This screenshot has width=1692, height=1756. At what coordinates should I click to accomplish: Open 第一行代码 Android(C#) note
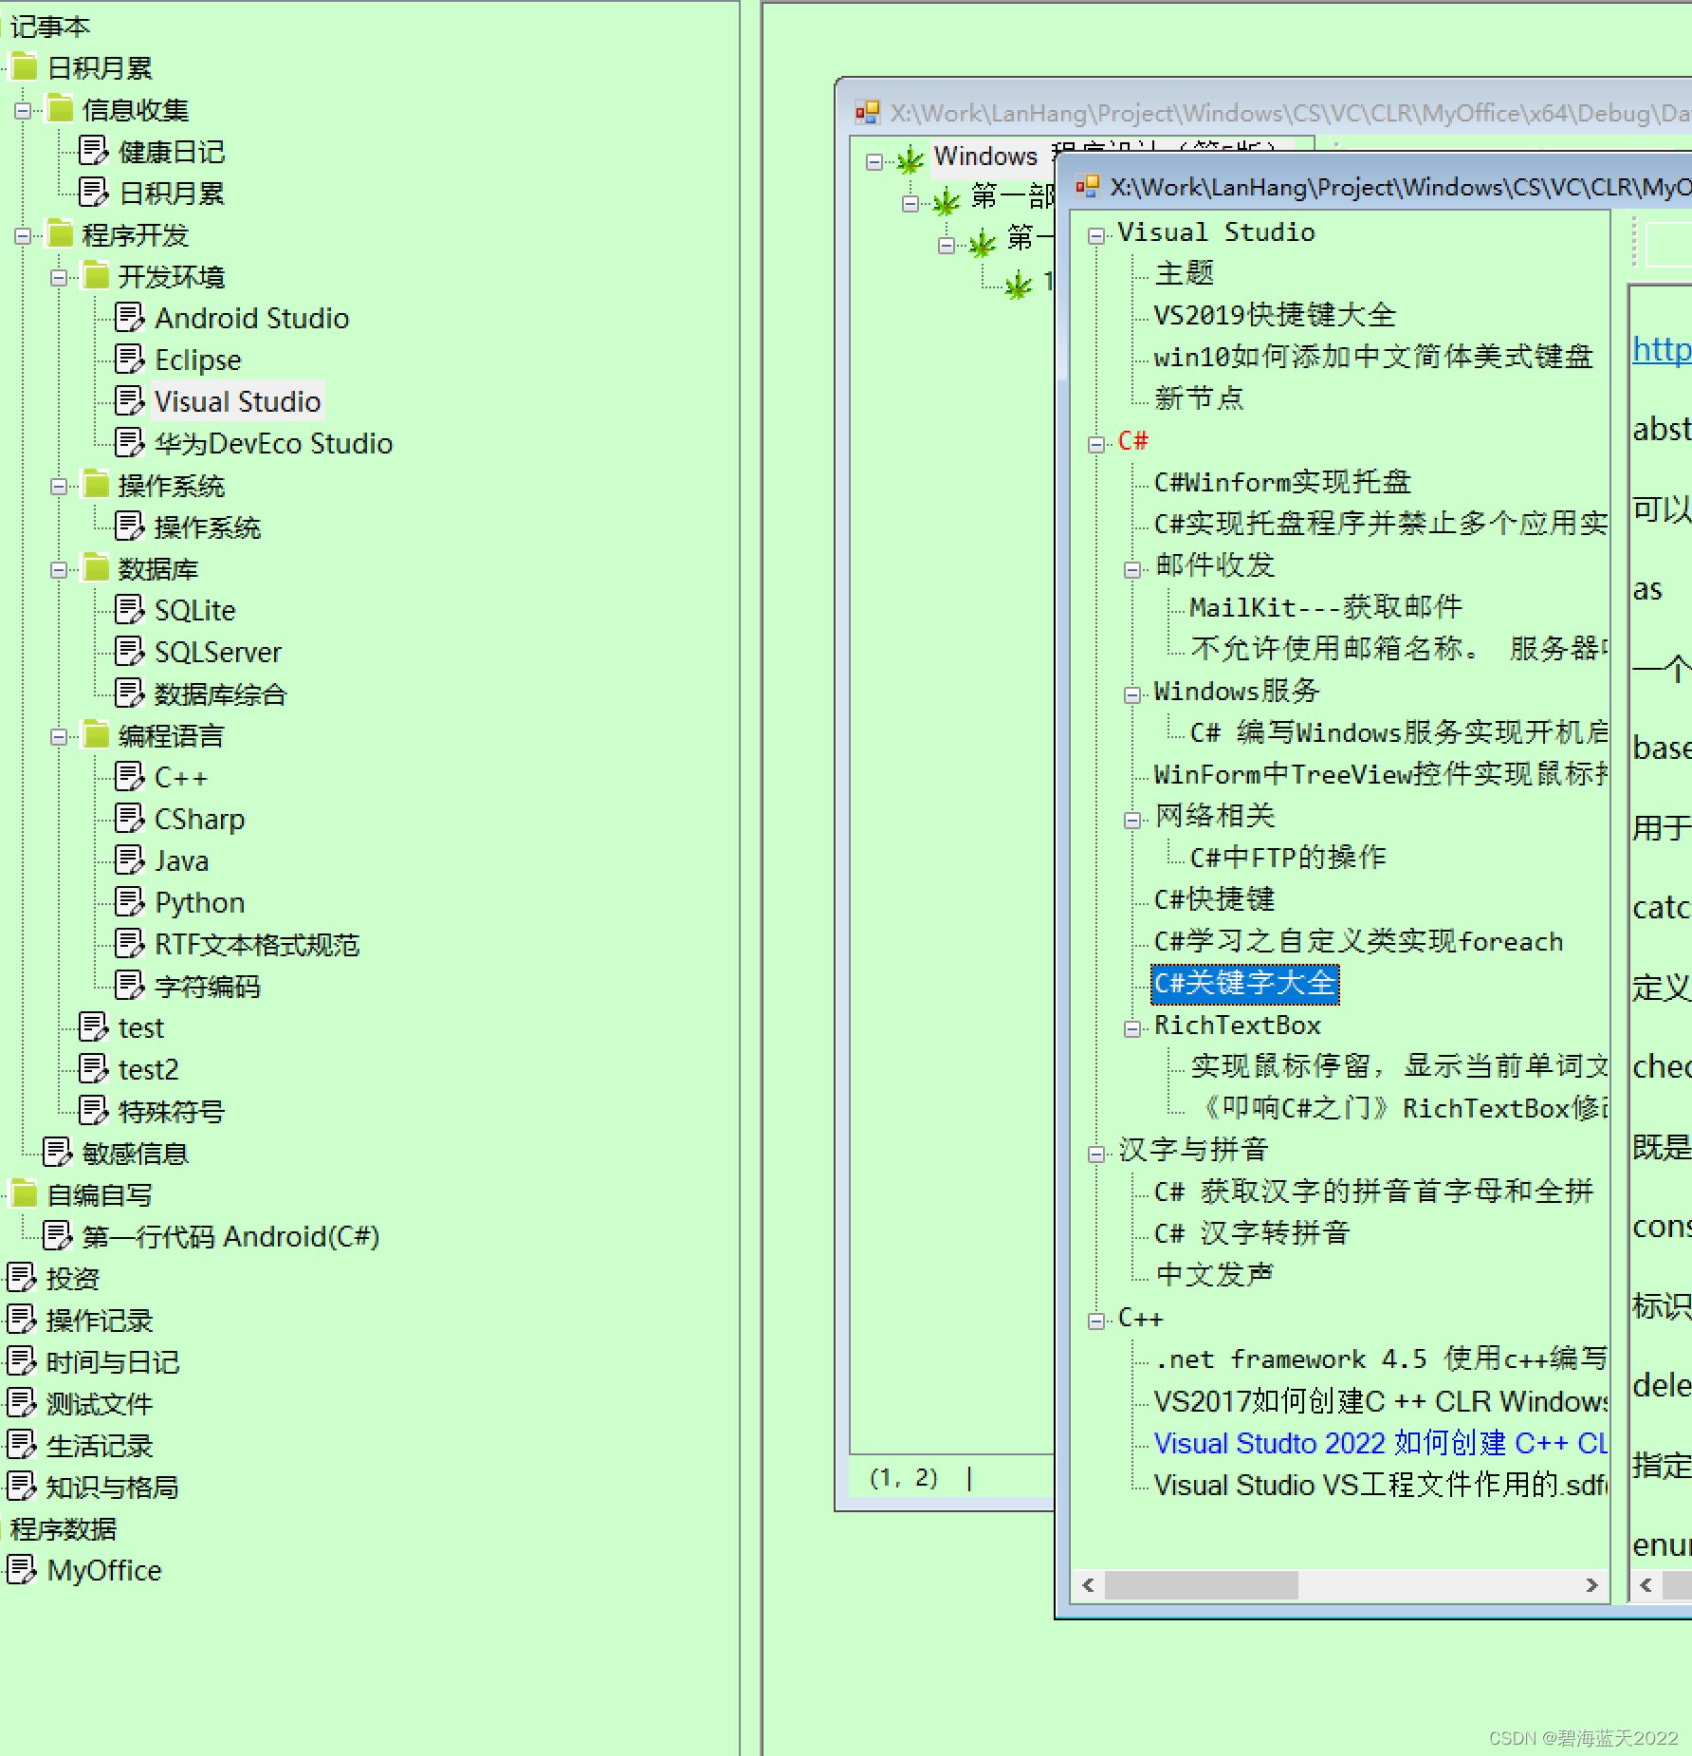pos(230,1237)
